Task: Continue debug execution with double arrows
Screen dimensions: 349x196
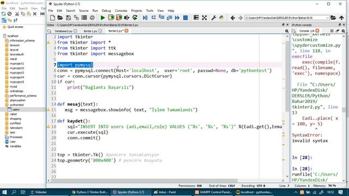Action: 177,18
